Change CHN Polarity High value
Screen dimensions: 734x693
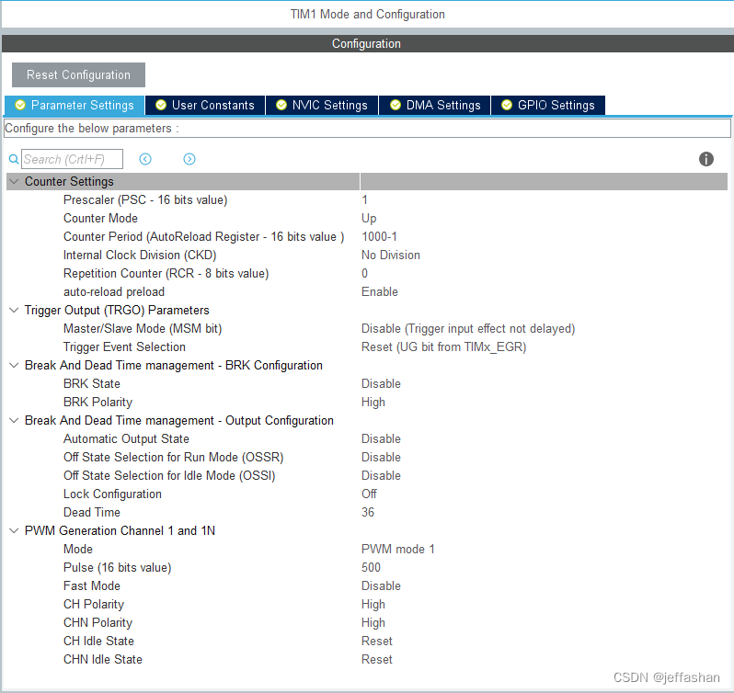[x=373, y=622]
